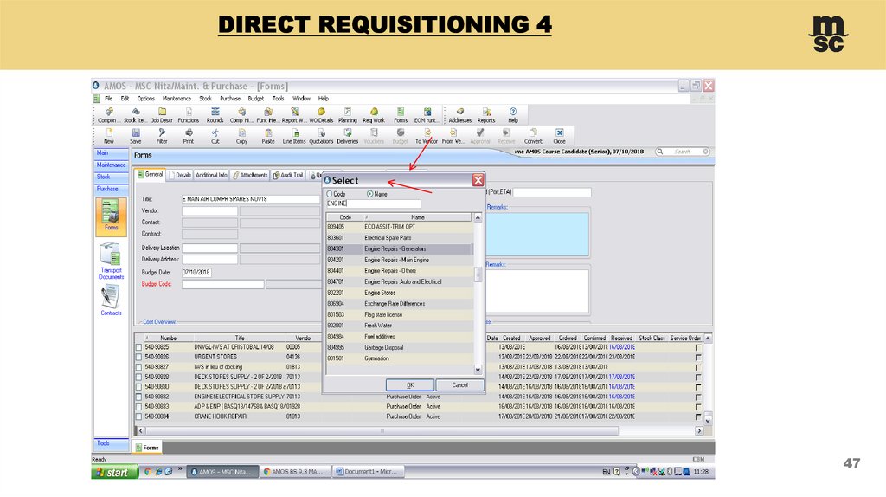
Task: Open the Components toolbar icon
Action: (107, 115)
